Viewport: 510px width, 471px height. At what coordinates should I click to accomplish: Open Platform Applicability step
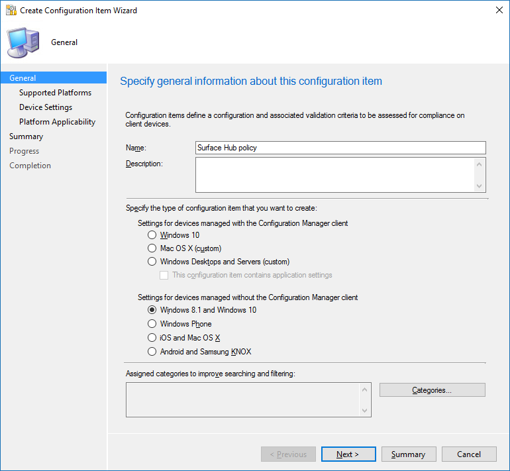[x=57, y=122]
